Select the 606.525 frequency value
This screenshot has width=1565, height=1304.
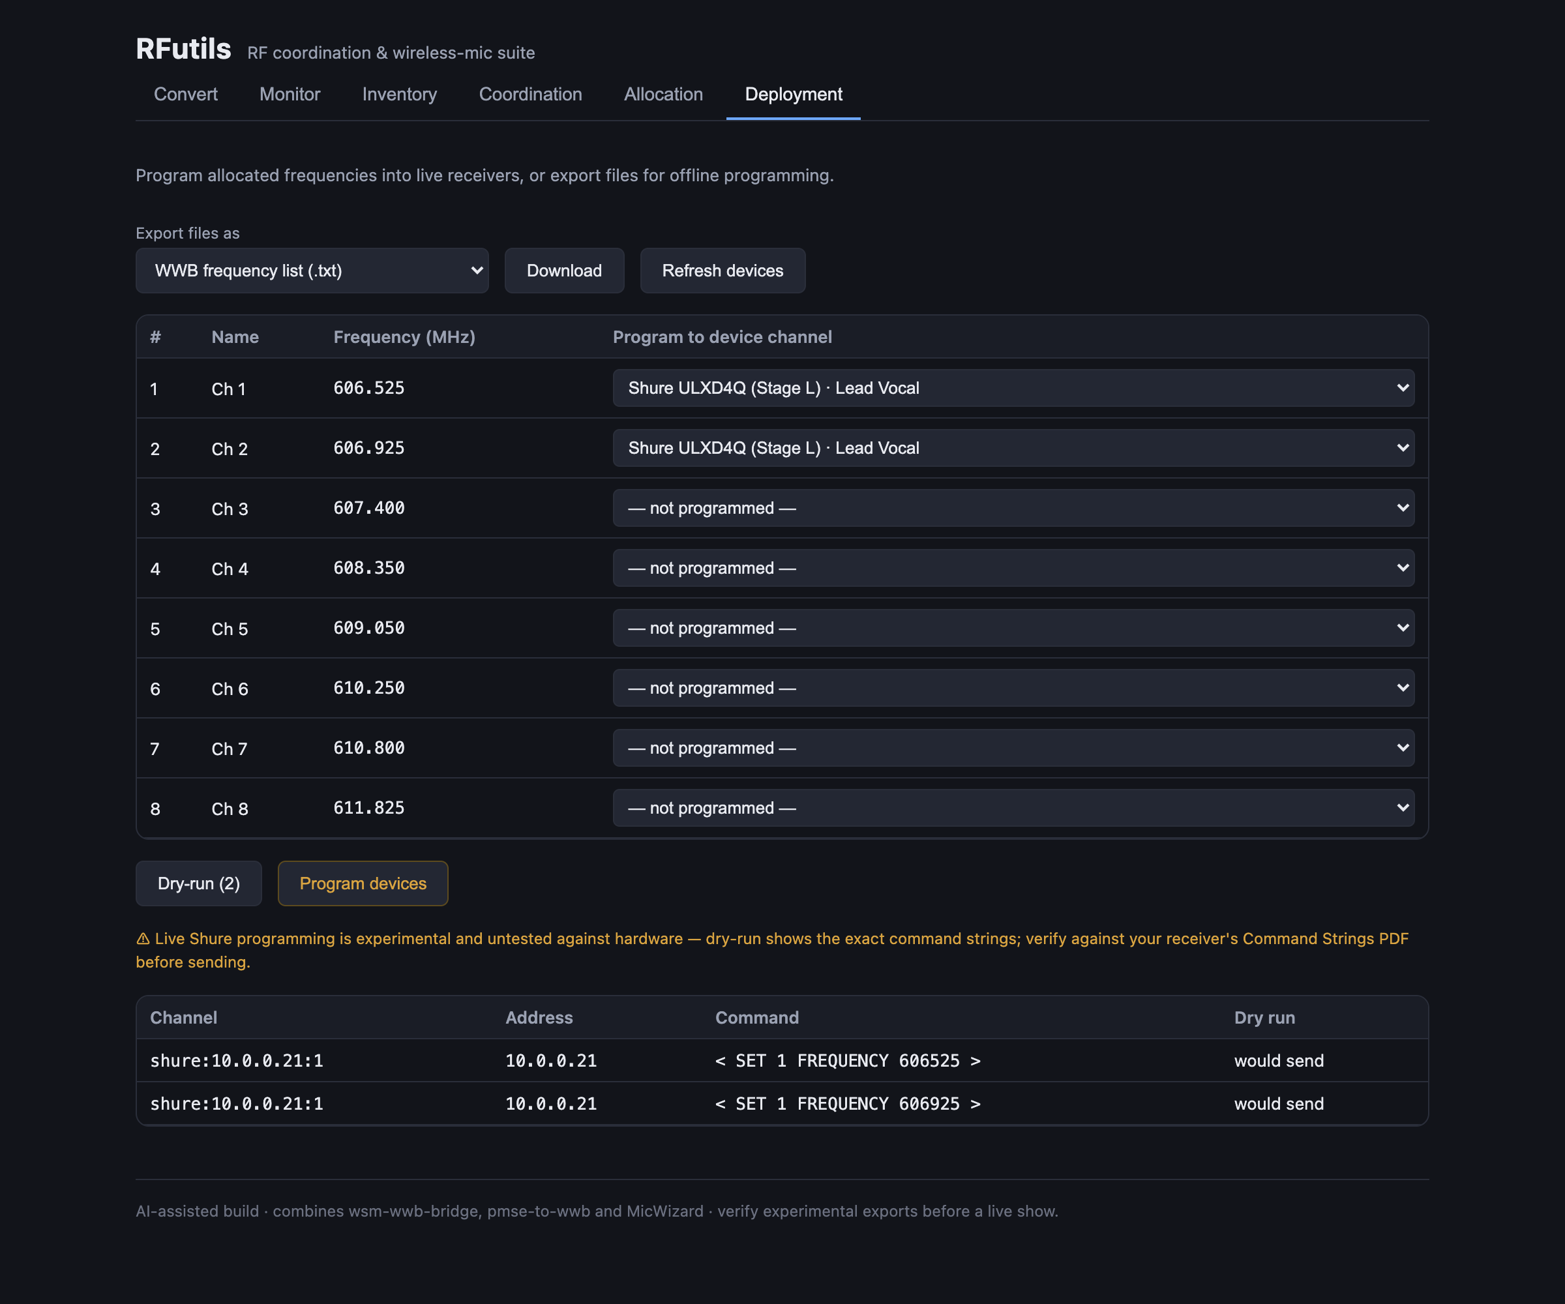(x=369, y=388)
